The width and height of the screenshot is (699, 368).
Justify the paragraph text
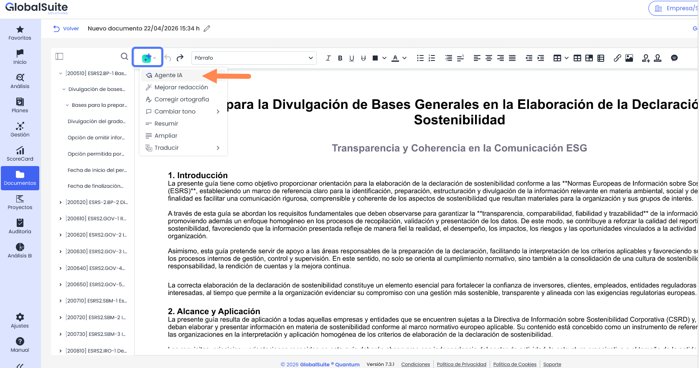point(512,58)
